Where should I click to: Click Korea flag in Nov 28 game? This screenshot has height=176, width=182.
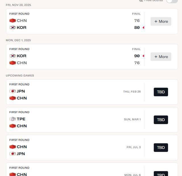point(13,28)
